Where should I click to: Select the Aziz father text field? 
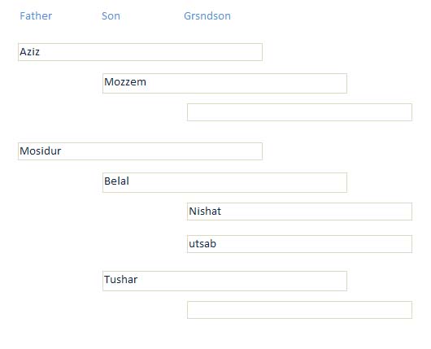[x=140, y=52]
